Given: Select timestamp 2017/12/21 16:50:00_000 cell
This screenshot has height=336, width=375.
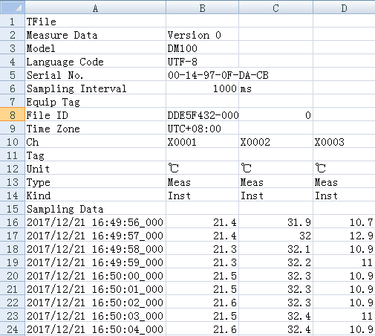Looking at the screenshot, I should [95, 276].
